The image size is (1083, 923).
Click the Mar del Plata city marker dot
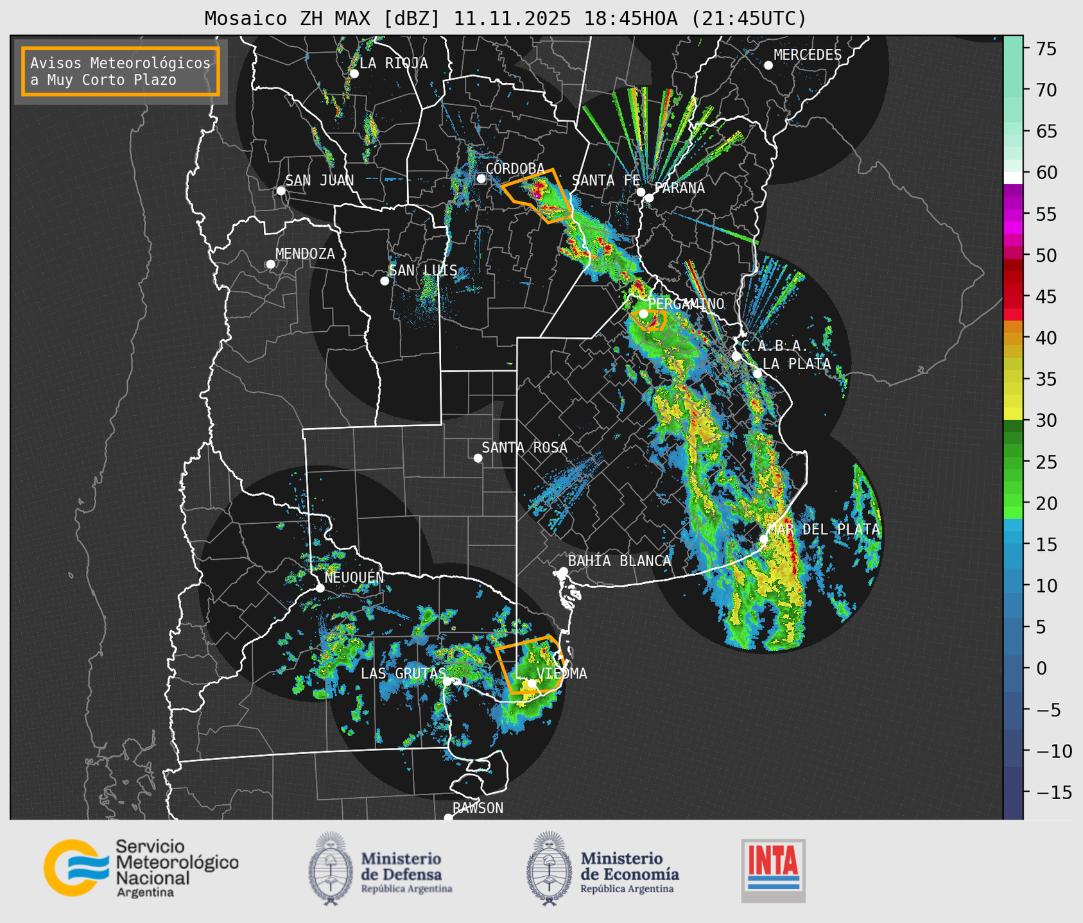pos(763,539)
